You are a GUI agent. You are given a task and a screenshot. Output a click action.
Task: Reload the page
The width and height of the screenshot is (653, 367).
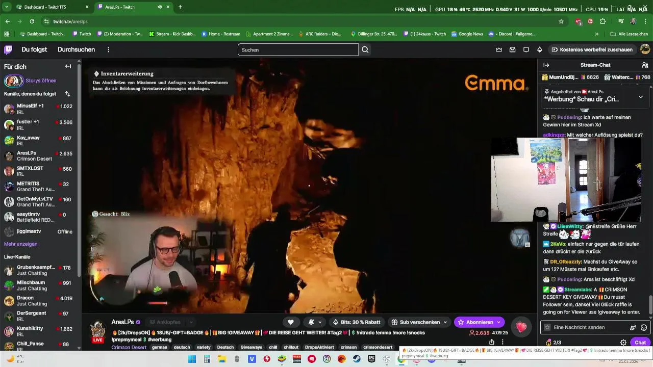coord(32,21)
